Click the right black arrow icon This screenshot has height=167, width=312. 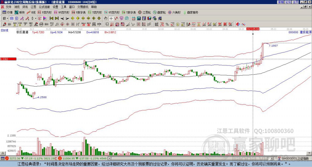pyautogui.click(x=67, y=19)
